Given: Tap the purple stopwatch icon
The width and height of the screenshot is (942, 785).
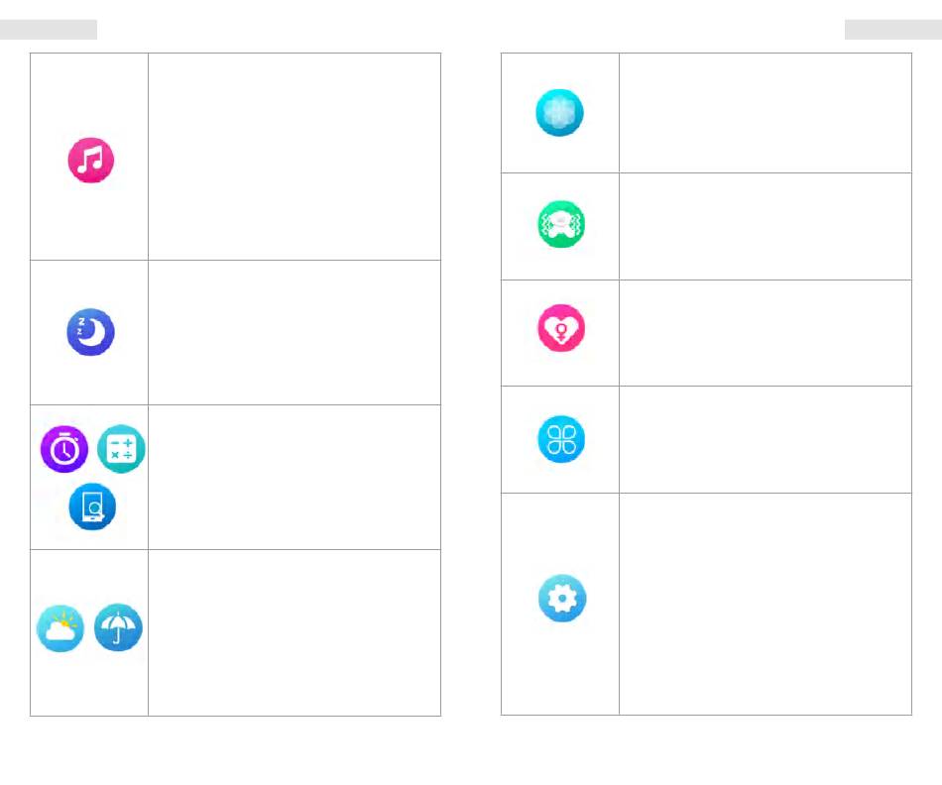Looking at the screenshot, I should pos(64,449).
